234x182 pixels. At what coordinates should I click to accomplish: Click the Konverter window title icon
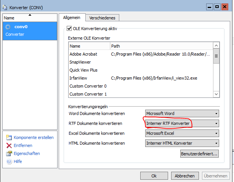click(5, 6)
